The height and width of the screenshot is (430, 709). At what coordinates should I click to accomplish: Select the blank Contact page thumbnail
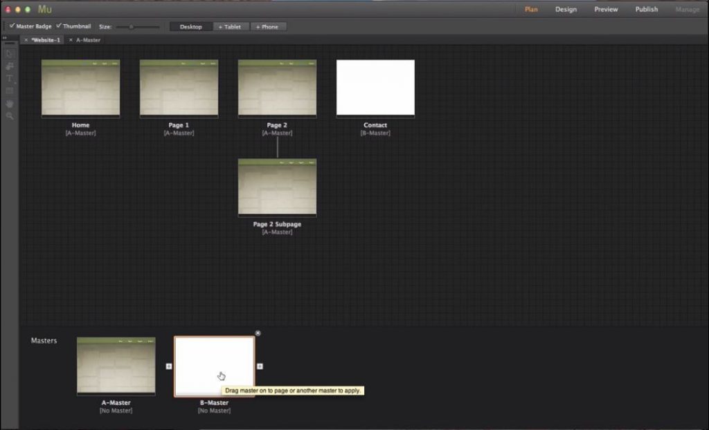coord(375,88)
